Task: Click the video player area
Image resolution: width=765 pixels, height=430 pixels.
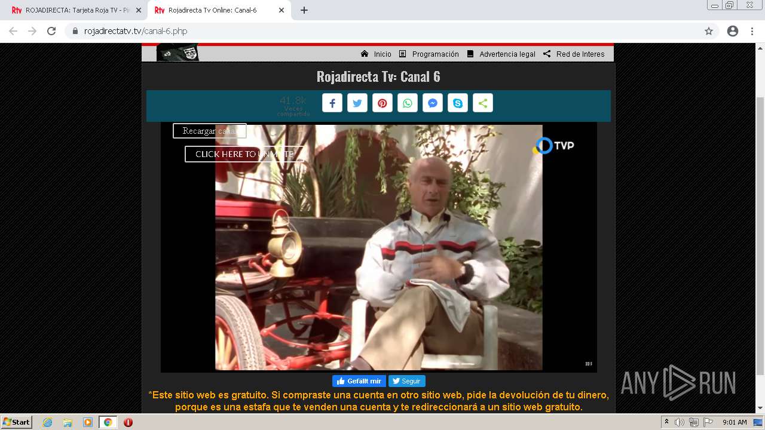Action: pos(379,247)
